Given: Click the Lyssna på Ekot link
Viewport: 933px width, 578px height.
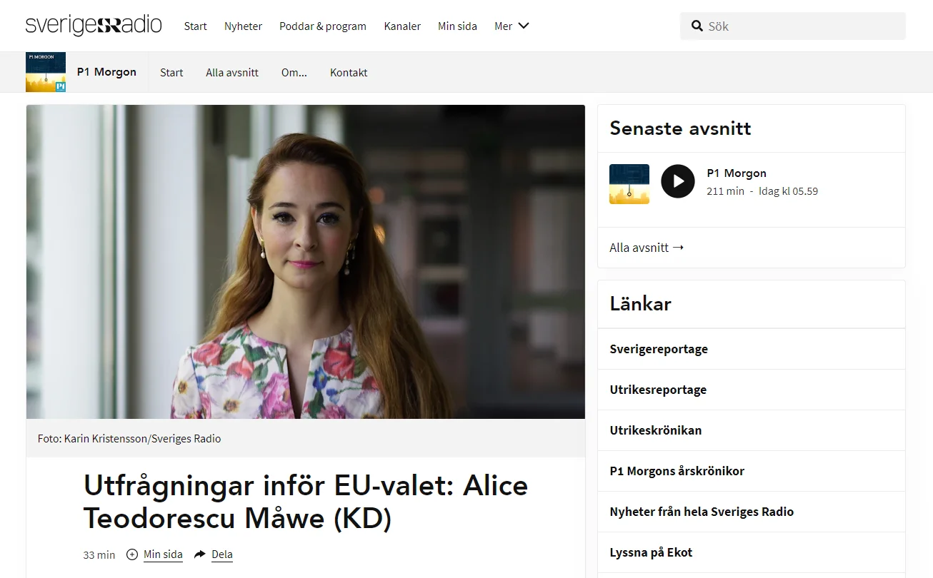Looking at the screenshot, I should click(752, 552).
